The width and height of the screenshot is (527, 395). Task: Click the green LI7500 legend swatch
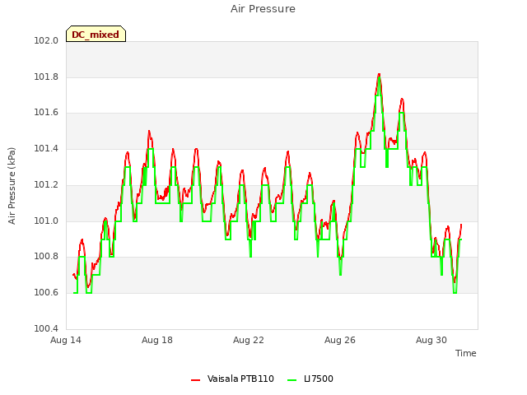click(292, 379)
